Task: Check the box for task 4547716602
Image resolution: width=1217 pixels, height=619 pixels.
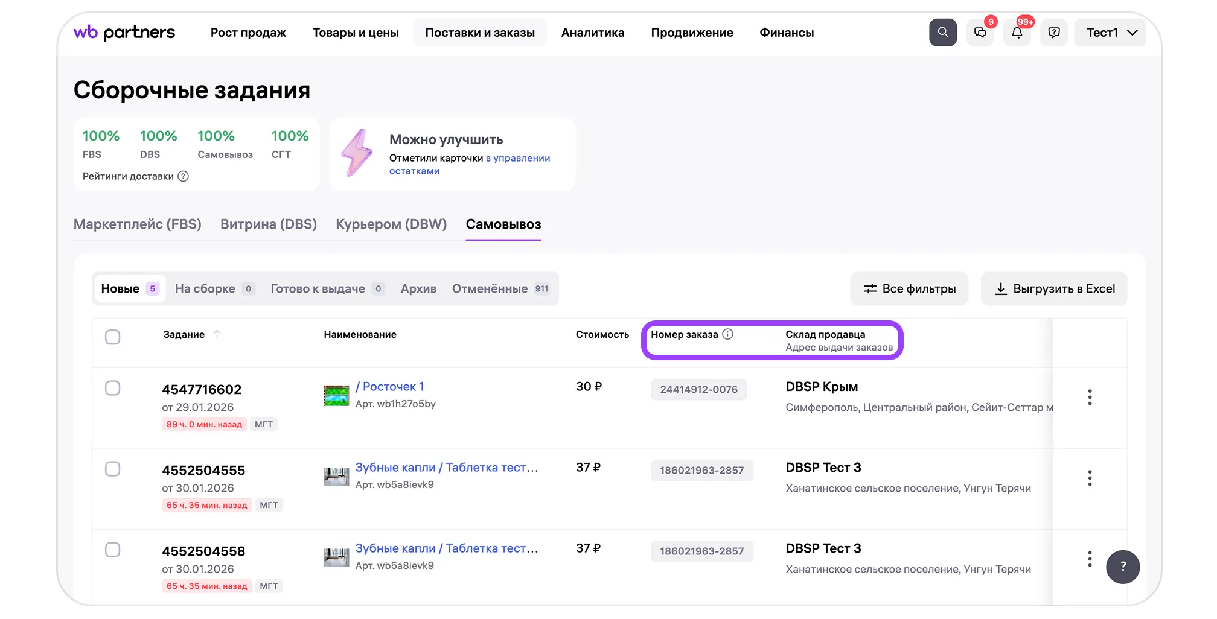Action: point(113,388)
